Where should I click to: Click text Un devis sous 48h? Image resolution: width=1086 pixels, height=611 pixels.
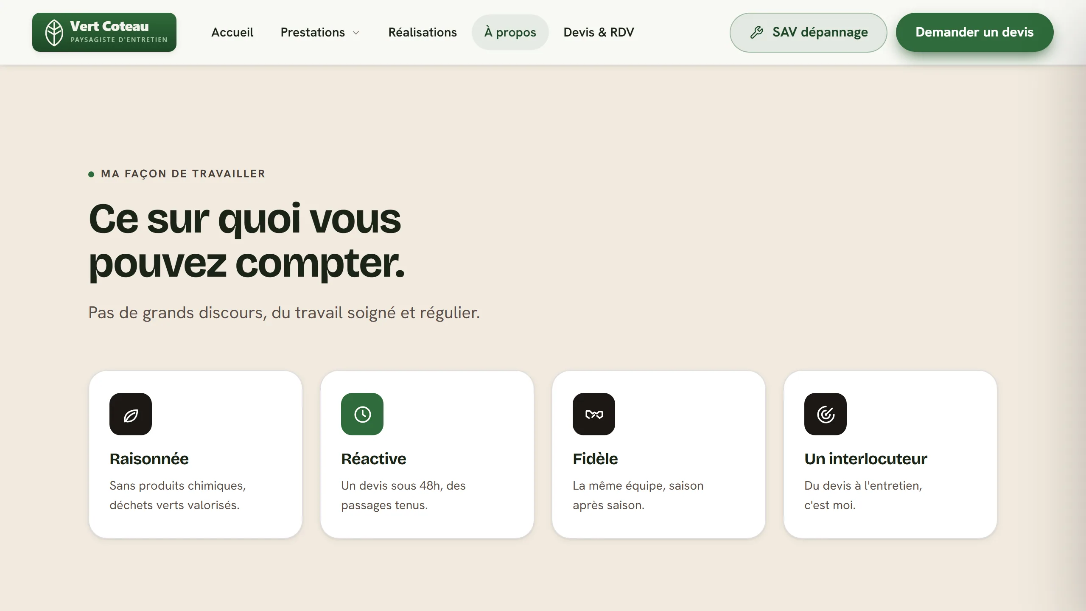403,495
